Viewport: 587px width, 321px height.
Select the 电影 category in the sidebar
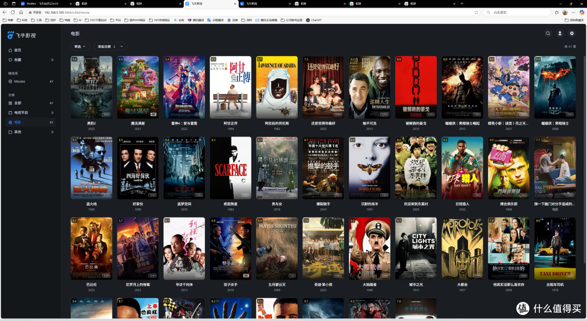coord(30,122)
